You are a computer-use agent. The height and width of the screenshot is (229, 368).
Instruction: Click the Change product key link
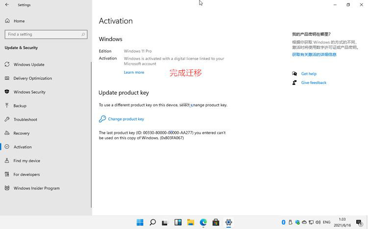click(x=126, y=119)
